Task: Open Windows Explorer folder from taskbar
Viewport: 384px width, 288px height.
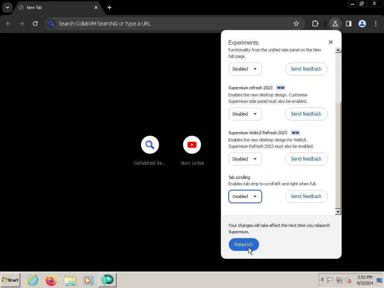Action: pos(70,280)
